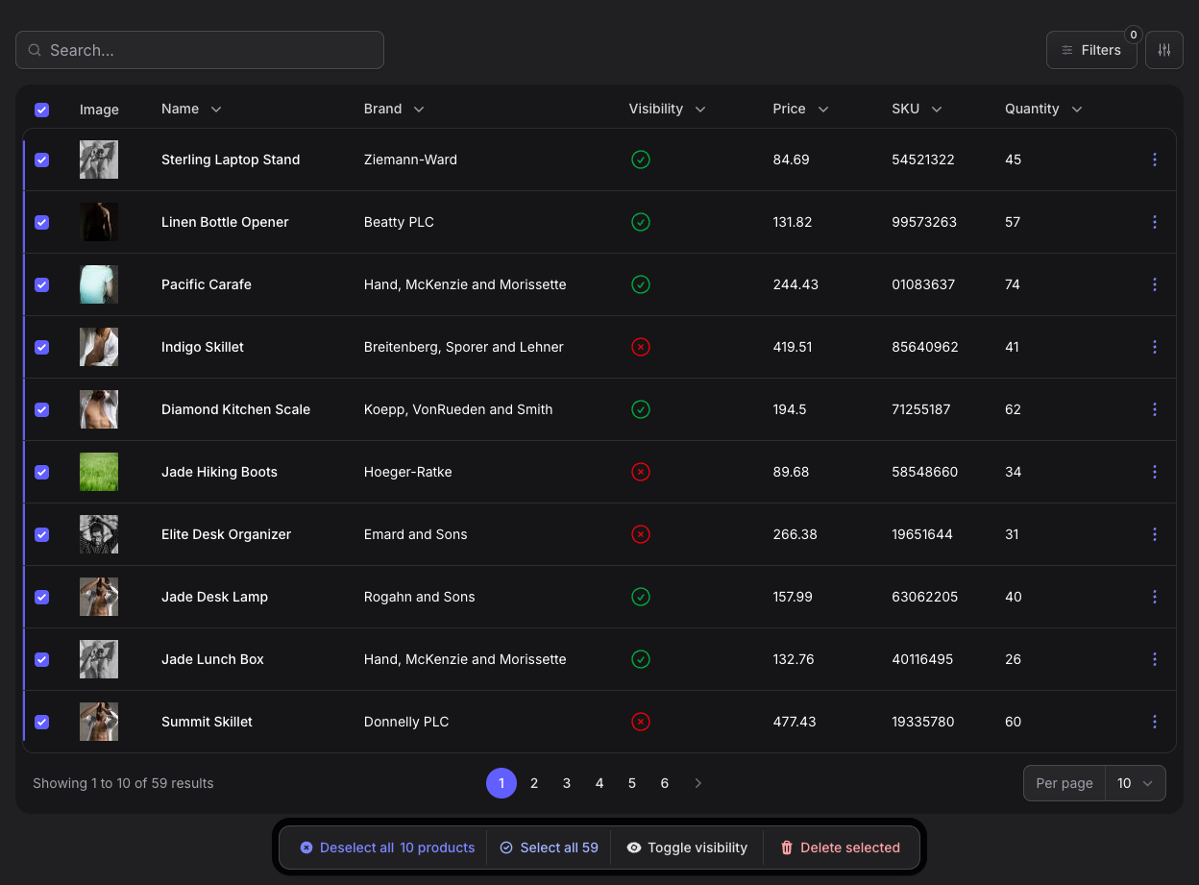Click current page 1 button
1199x885 pixels.
(502, 783)
